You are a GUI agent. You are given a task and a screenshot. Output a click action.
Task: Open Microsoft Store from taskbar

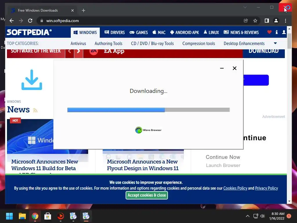pos(48,216)
